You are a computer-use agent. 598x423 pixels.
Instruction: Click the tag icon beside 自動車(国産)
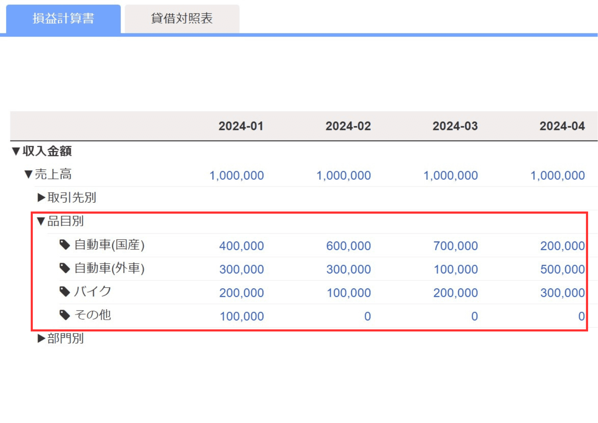pos(65,245)
